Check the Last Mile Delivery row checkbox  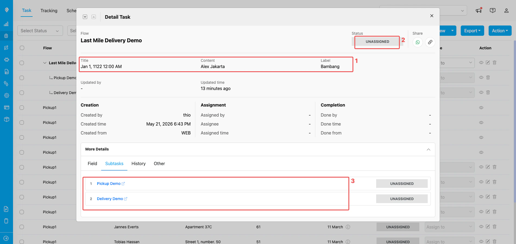[x=22, y=63]
